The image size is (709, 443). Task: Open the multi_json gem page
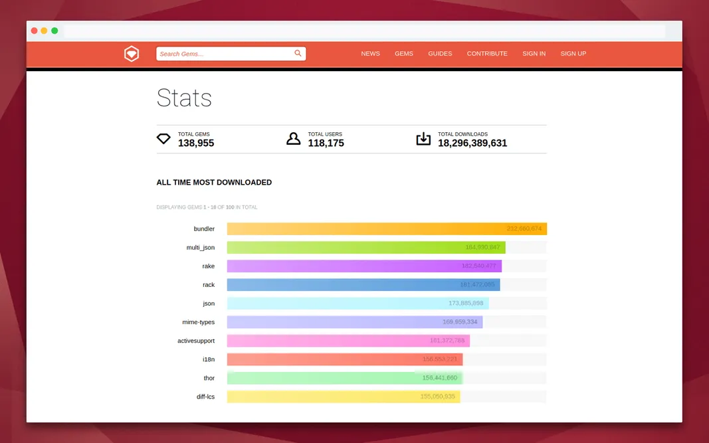[201, 247]
